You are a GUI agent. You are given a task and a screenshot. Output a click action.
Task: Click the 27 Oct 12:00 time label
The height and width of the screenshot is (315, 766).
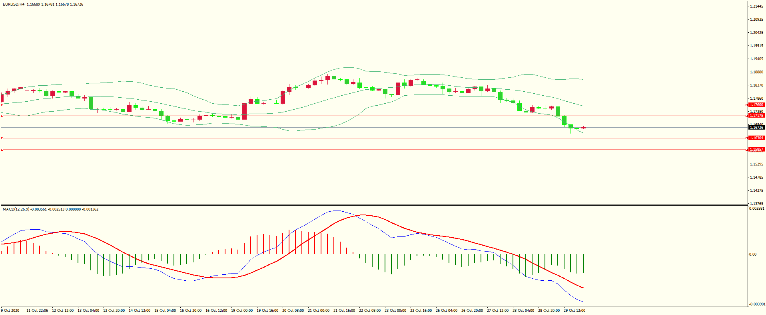[498, 311]
